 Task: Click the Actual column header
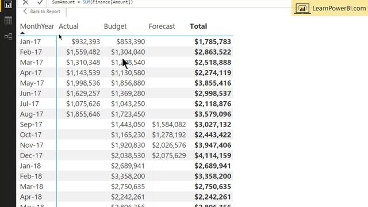pyautogui.click(x=68, y=26)
